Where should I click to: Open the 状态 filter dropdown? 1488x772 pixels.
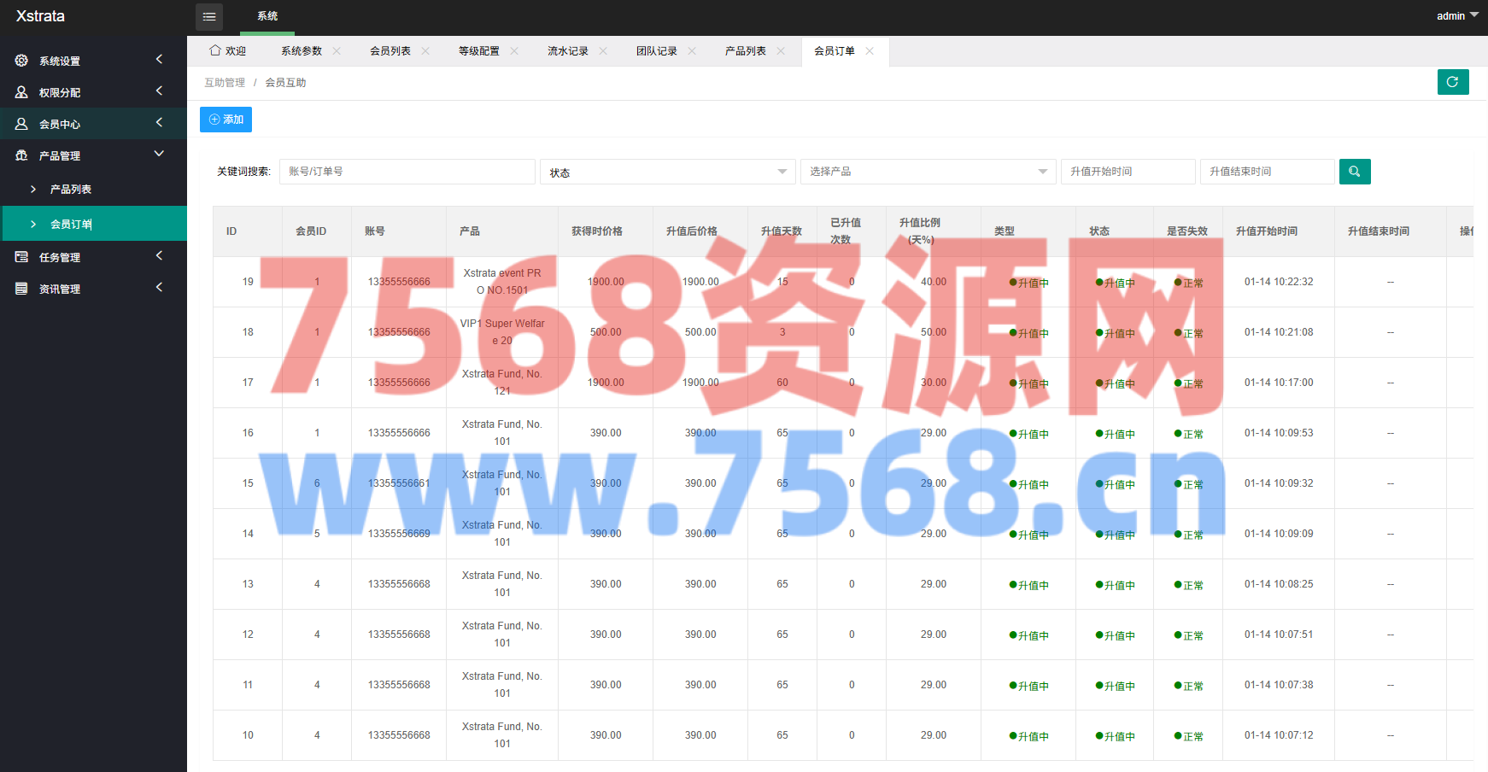click(x=666, y=172)
